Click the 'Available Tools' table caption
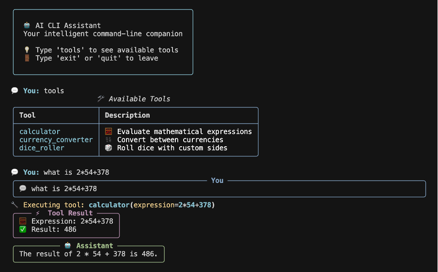Viewport: 438px width, 272px height. pyautogui.click(x=139, y=99)
